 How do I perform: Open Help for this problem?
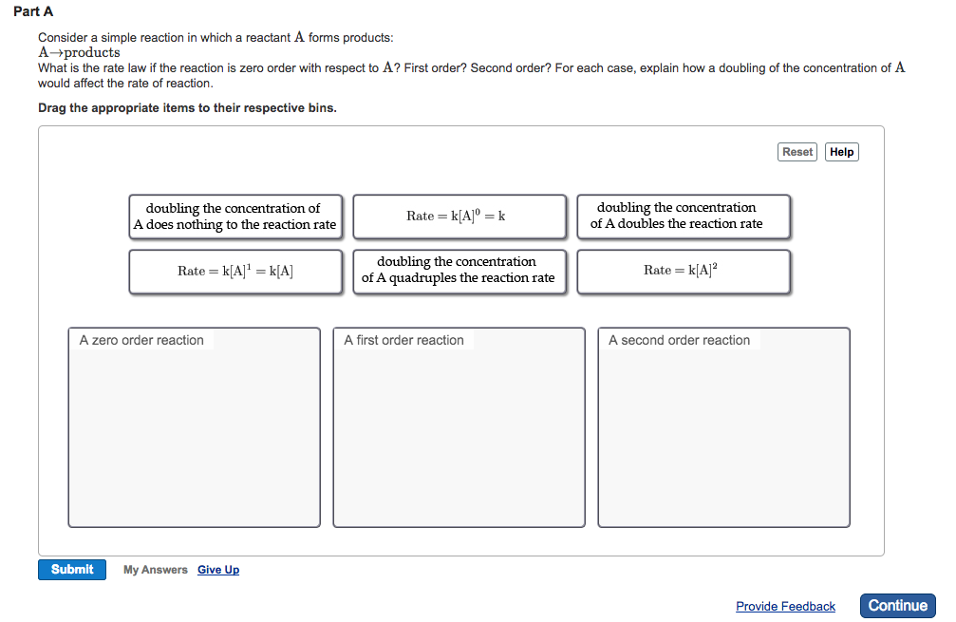[841, 151]
